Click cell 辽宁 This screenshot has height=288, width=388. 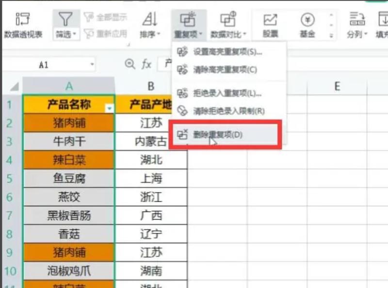coord(151,234)
